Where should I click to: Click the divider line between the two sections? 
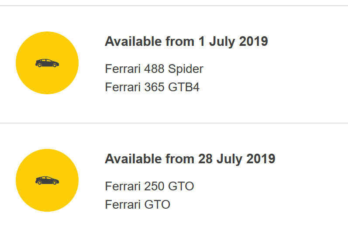(174, 123)
